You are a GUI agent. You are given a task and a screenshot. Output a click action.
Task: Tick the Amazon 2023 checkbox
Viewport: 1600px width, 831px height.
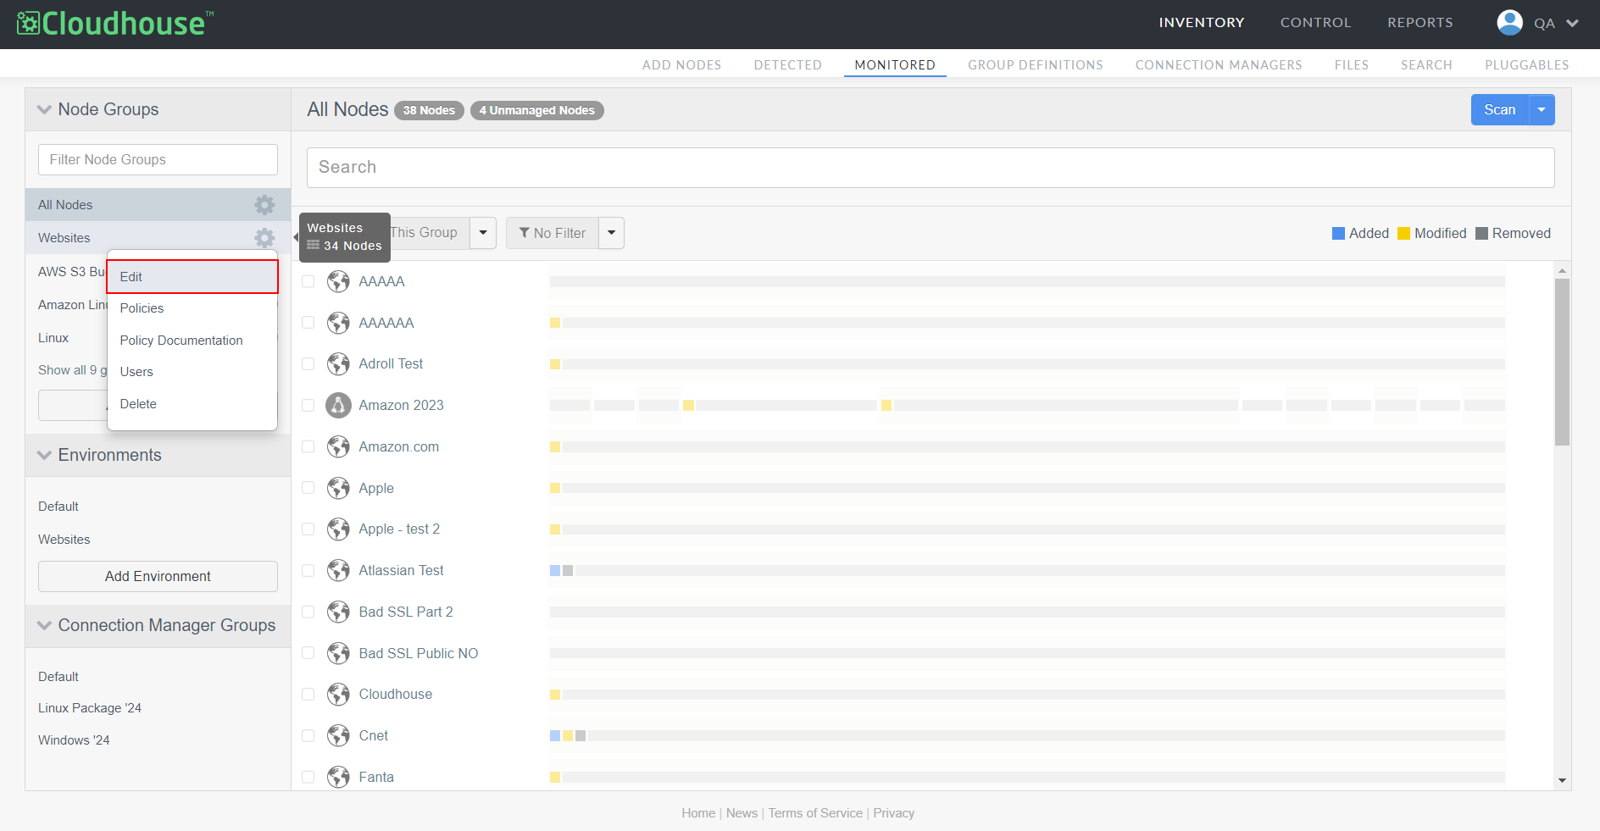click(x=308, y=405)
